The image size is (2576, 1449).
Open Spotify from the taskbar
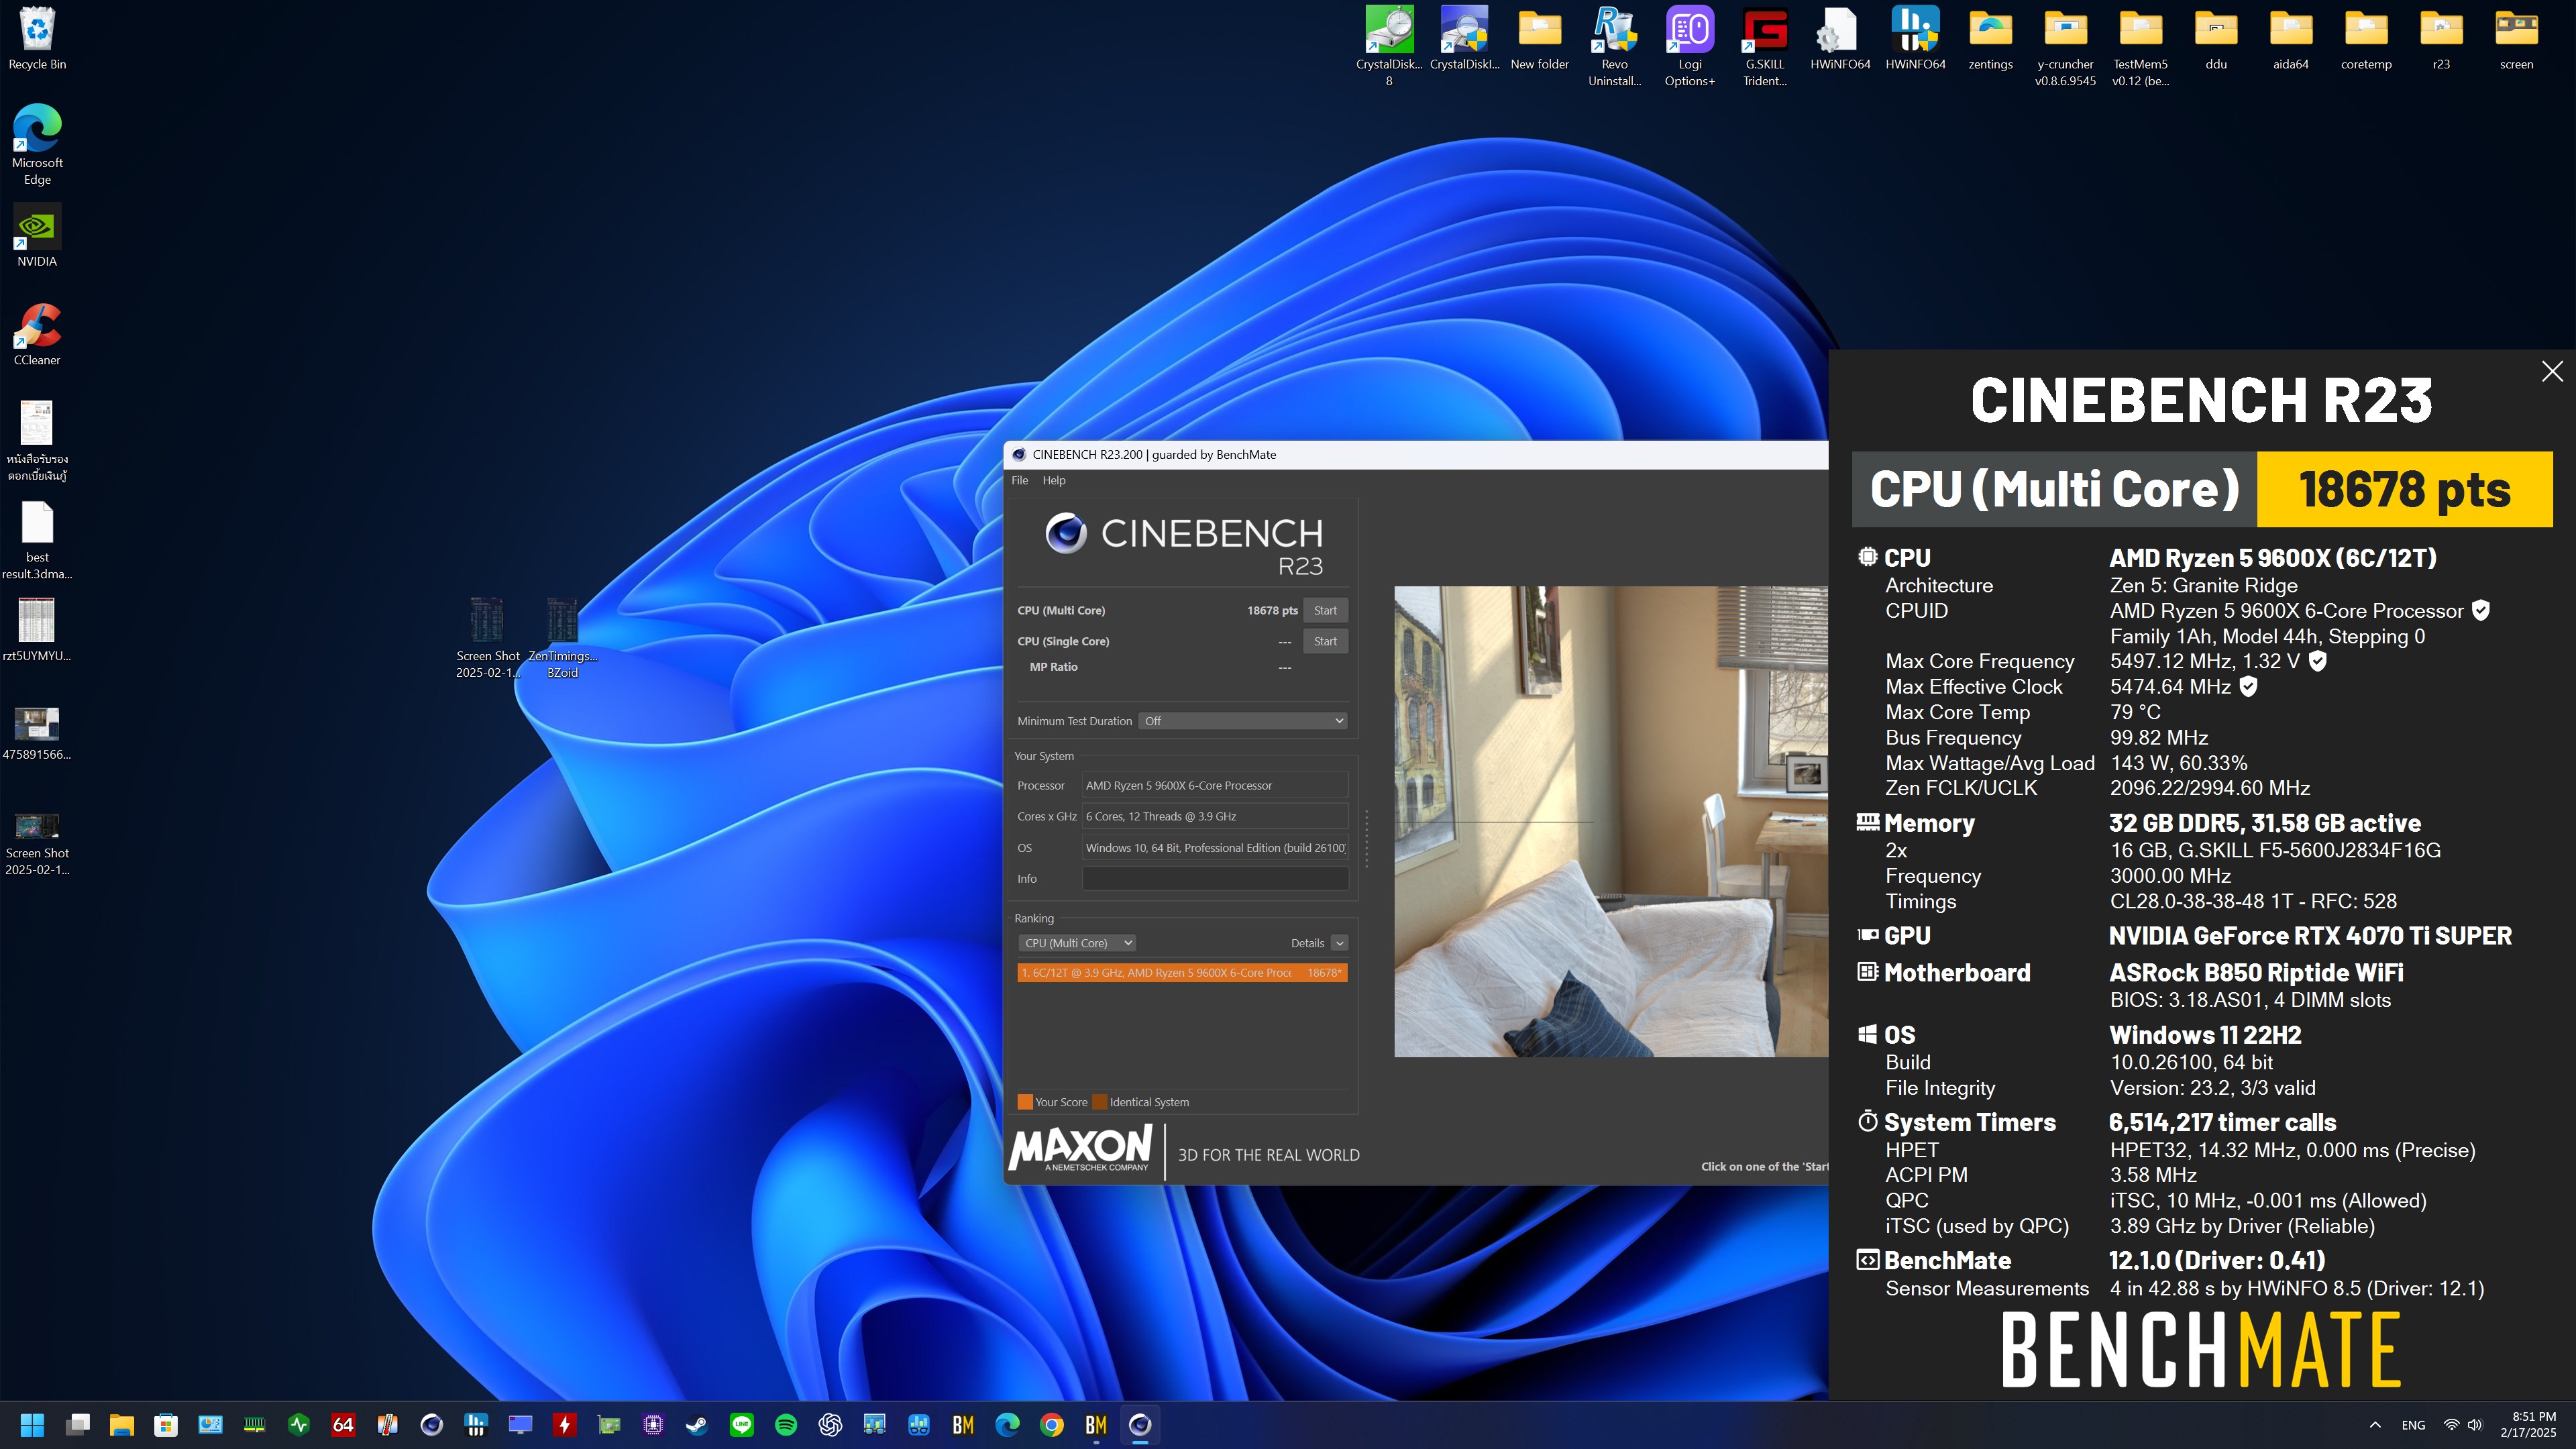point(786,1424)
